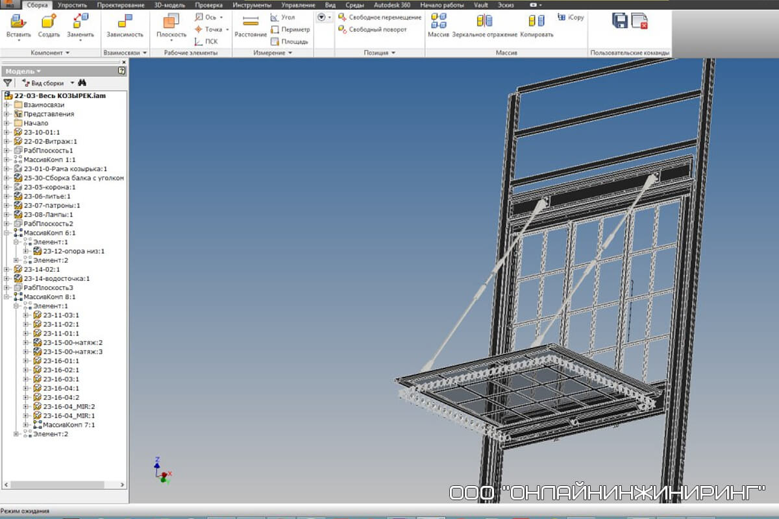The width and height of the screenshot is (779, 519).
Task: Click the Массив pattern icon
Action: click(x=438, y=21)
